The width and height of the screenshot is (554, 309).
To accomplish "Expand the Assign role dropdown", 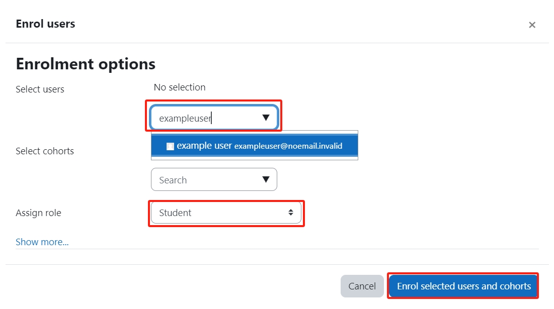I will click(x=226, y=213).
